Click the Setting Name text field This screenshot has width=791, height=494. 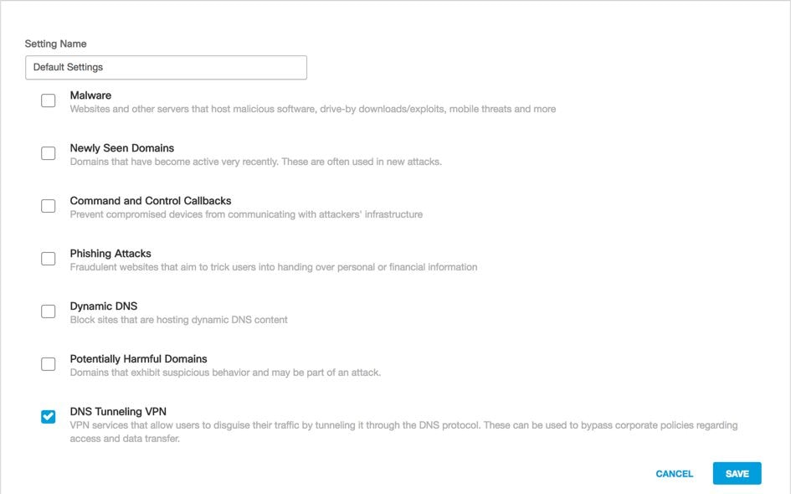pyautogui.click(x=166, y=67)
